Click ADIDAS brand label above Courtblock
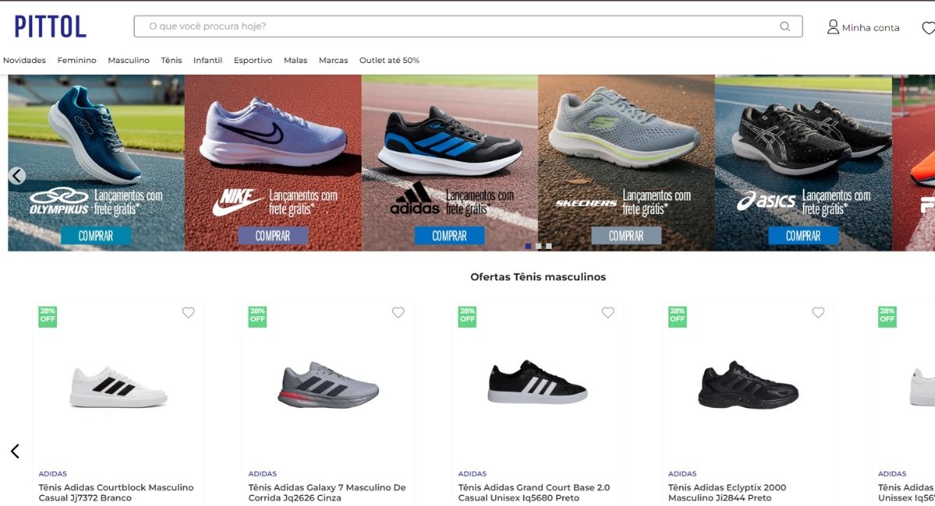Image resolution: width=935 pixels, height=506 pixels. pos(53,473)
